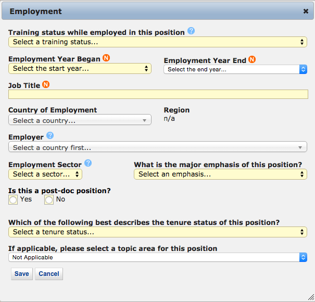This screenshot has width=315, height=302.
Task: Click help icon next to Training status
Action: click(191, 31)
